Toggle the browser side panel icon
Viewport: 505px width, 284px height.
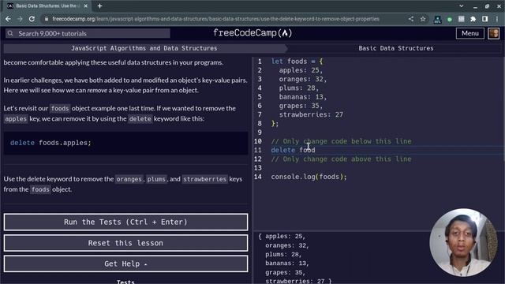[484, 19]
